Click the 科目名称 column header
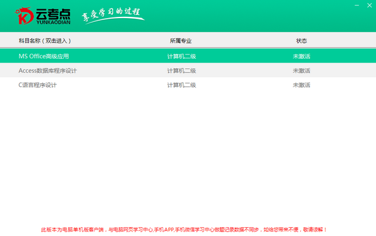376x236 pixels. point(45,41)
